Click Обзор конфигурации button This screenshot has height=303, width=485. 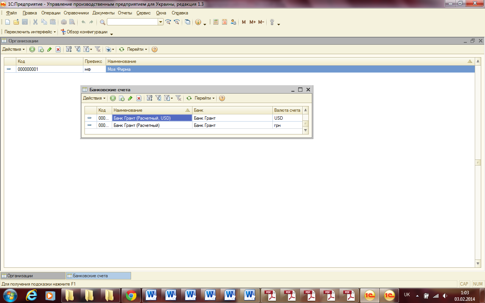click(x=84, y=32)
